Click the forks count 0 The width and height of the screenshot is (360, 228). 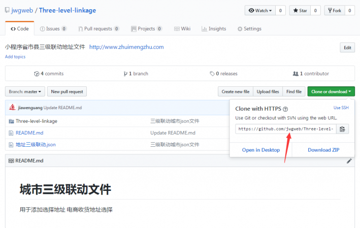click(x=350, y=11)
